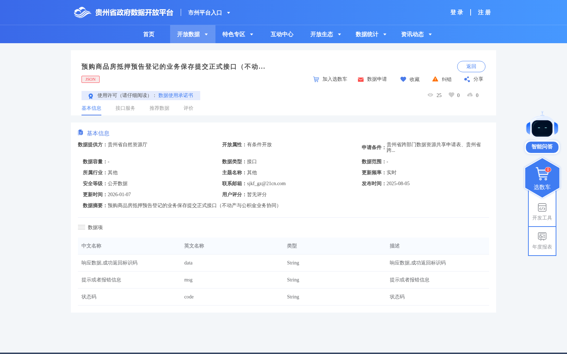Expand the 开放生态 menu arrow
Image resolution: width=567 pixels, height=354 pixels.
click(x=339, y=34)
